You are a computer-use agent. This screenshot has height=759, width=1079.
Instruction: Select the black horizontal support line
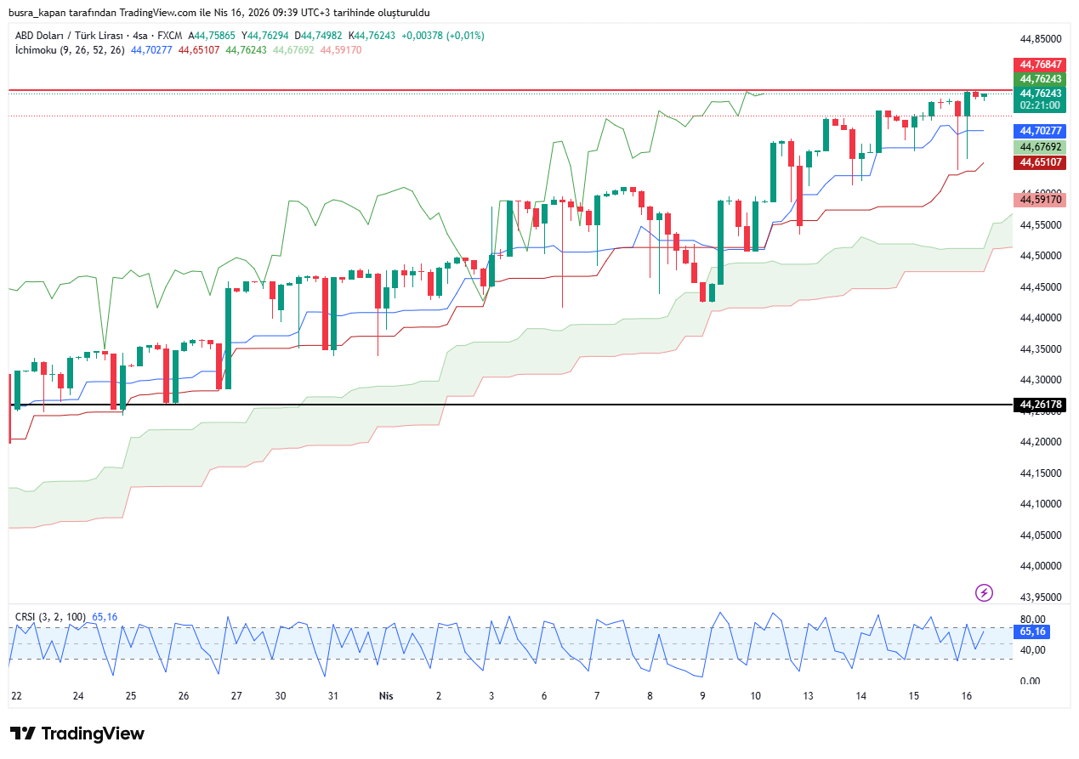(510, 405)
